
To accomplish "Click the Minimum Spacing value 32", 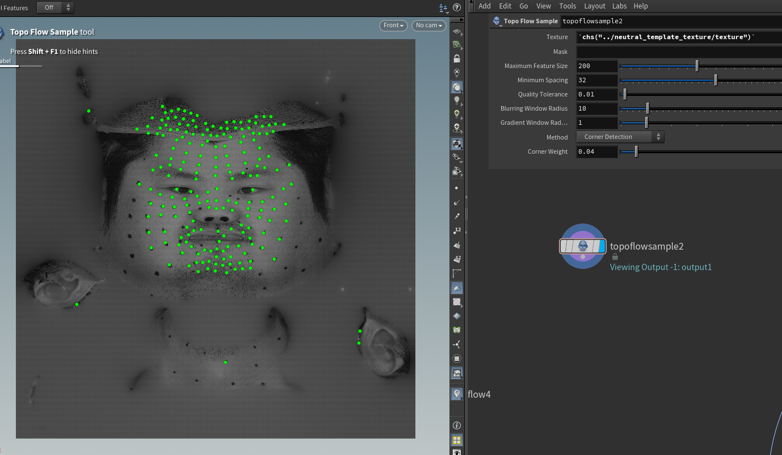I will pos(597,80).
